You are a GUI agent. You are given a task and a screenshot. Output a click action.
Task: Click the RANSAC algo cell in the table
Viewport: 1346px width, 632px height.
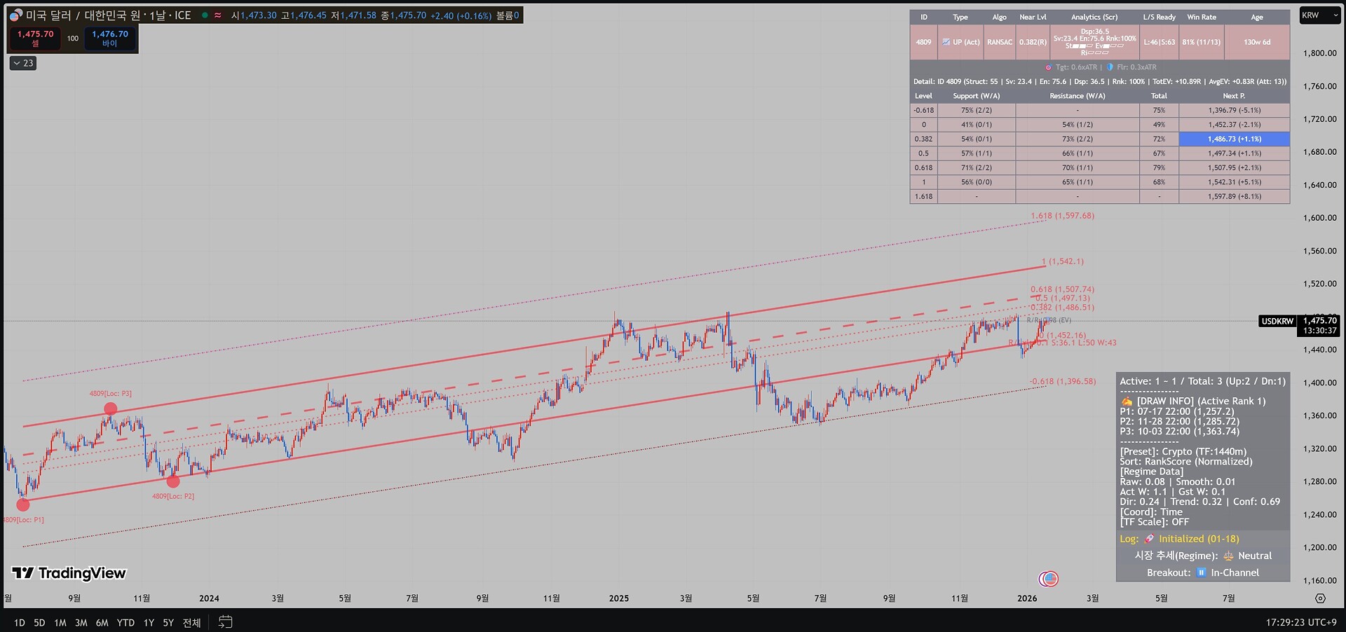pyautogui.click(x=1000, y=42)
